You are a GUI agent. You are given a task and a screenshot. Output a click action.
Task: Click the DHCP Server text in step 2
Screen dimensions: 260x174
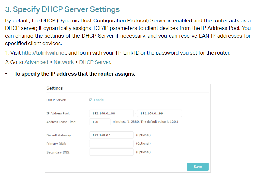click(x=95, y=62)
